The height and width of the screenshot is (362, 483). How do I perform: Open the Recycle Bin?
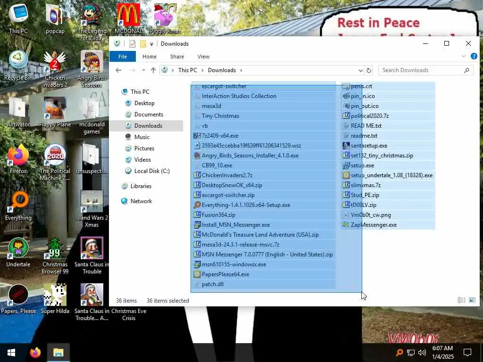pyautogui.click(x=18, y=65)
